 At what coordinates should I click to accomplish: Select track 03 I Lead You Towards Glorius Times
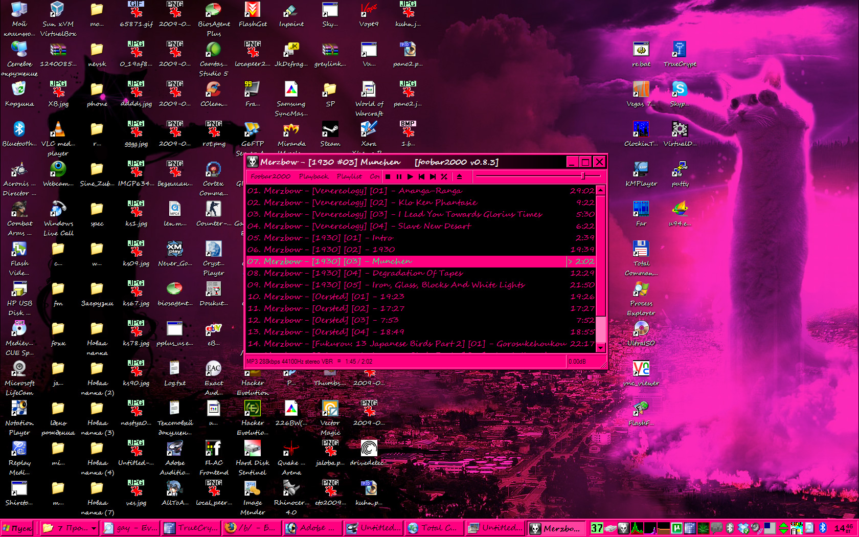point(420,214)
